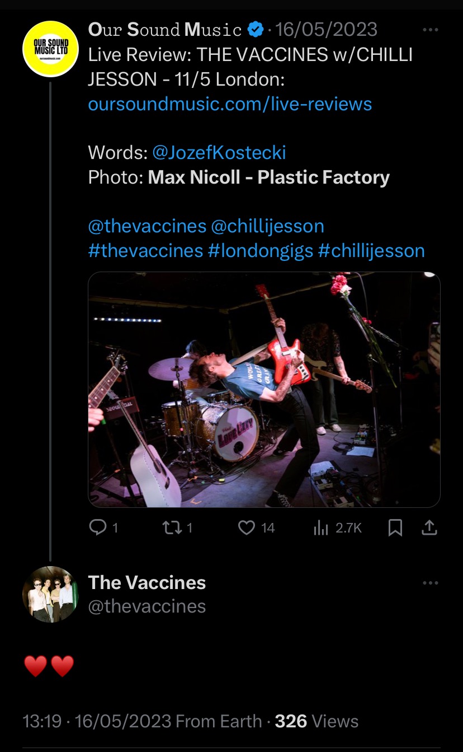This screenshot has height=752, width=463.
Task: Visit the @chillijesson mention in tweet
Action: [x=267, y=226]
